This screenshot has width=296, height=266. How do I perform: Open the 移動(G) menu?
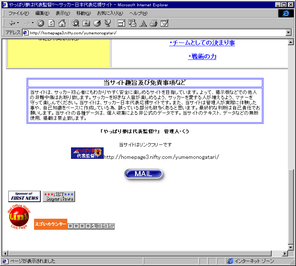click(x=84, y=13)
